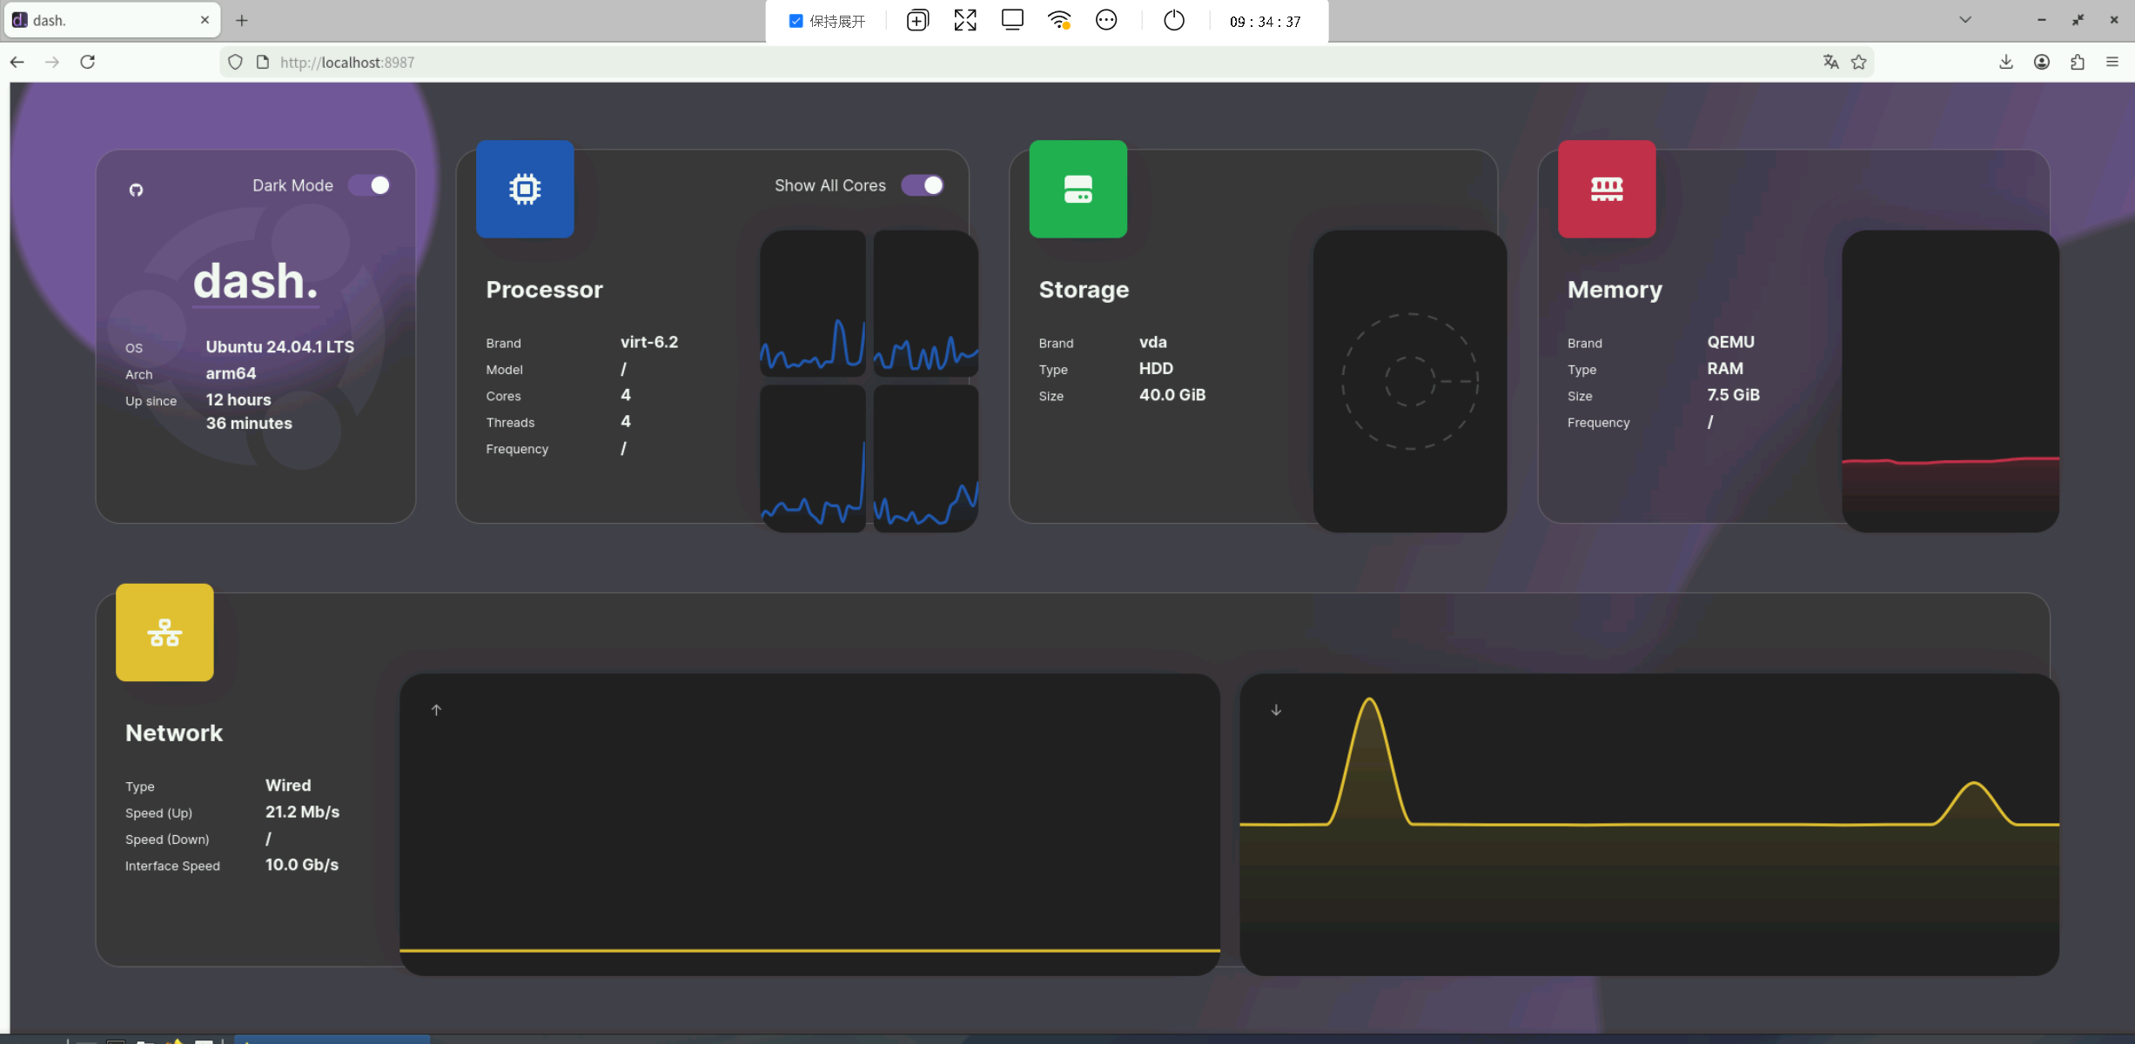Reload the page with refresh button
The image size is (2135, 1044).
click(x=88, y=62)
